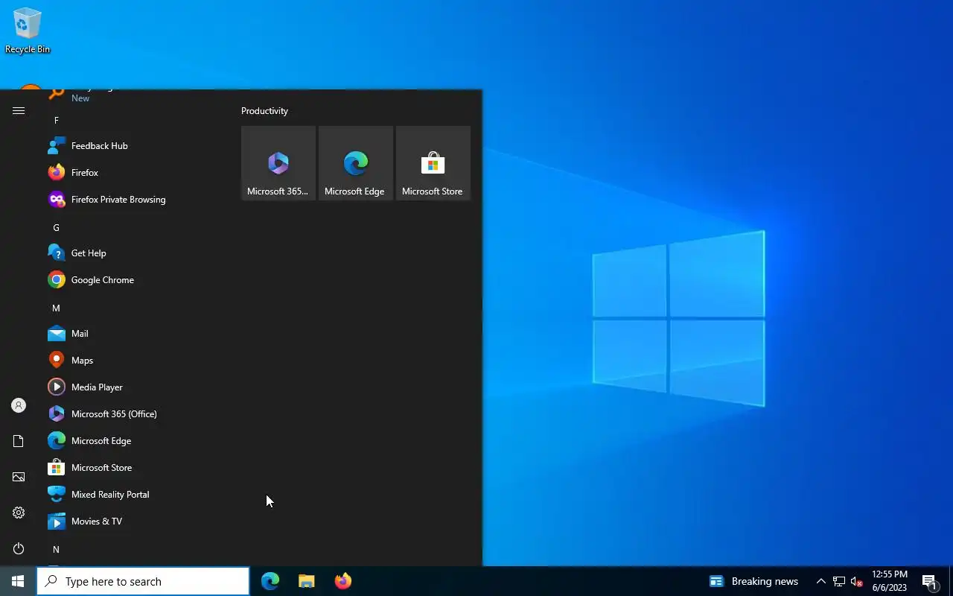Click the Microsoft Edge pinned tile
953x596 pixels.
click(x=356, y=163)
